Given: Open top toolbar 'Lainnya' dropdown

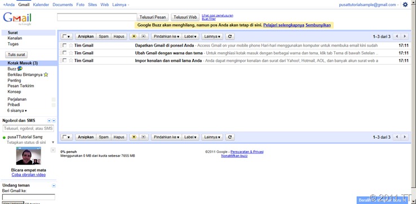Looking at the screenshot, I should coord(213,37).
